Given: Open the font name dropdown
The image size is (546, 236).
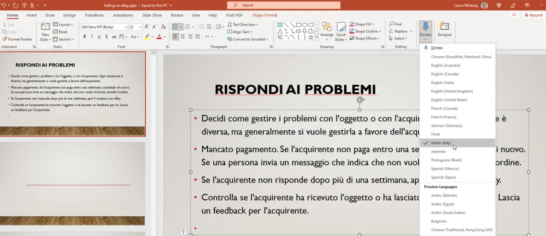Looking at the screenshot, I should pos(125,27).
